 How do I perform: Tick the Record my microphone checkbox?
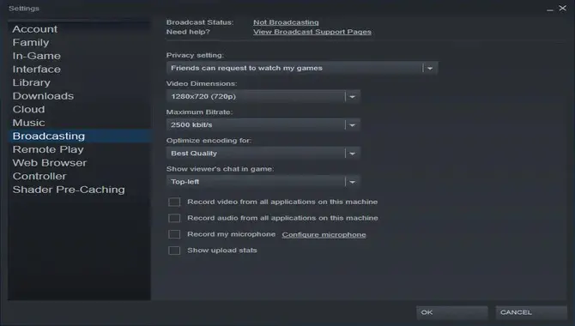point(174,234)
